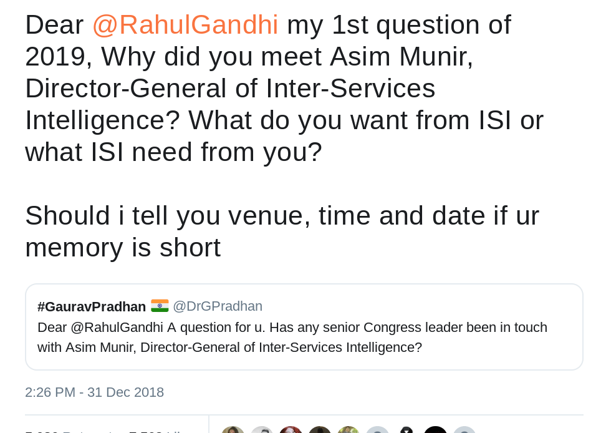The height and width of the screenshot is (433, 606).
Task: Click the green-toned liker avatar
Action: click(349, 430)
